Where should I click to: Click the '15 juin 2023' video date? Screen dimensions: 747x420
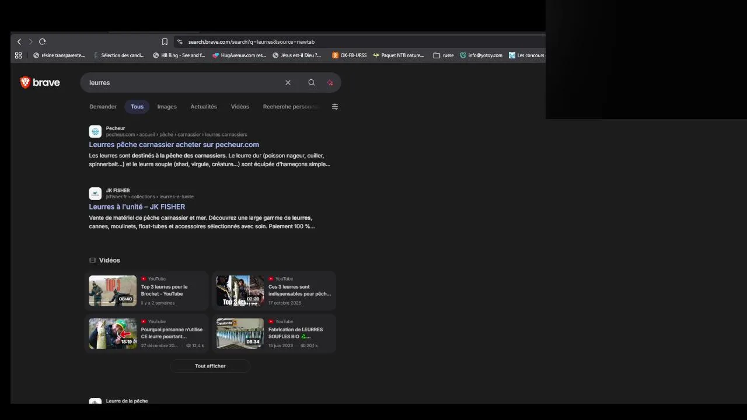[x=281, y=345]
